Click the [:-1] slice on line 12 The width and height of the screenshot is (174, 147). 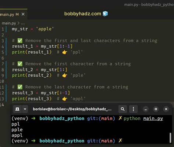pyautogui.click(x=64, y=93)
